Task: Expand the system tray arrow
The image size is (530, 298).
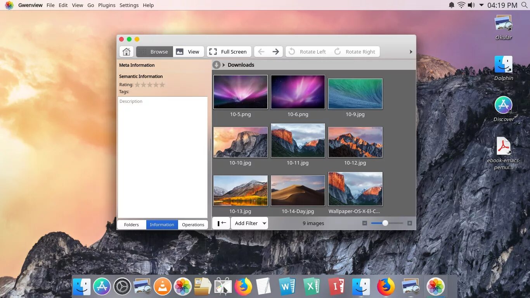Action: coord(482,5)
